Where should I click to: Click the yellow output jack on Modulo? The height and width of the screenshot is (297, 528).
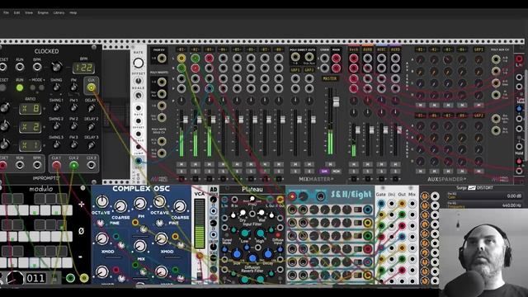point(84,278)
